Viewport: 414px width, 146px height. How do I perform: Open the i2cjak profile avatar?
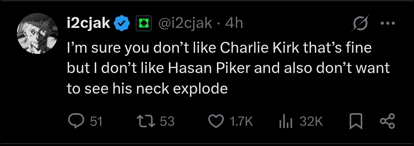tap(37, 33)
